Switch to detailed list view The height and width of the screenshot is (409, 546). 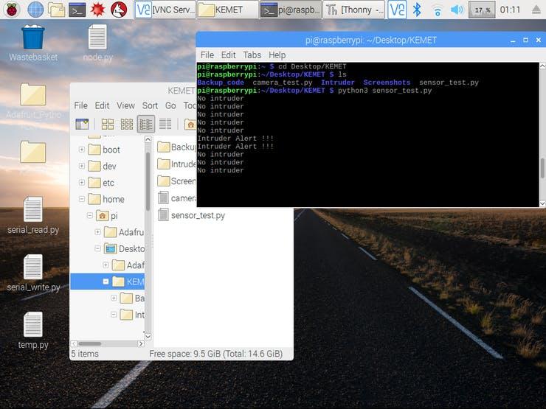click(x=165, y=124)
